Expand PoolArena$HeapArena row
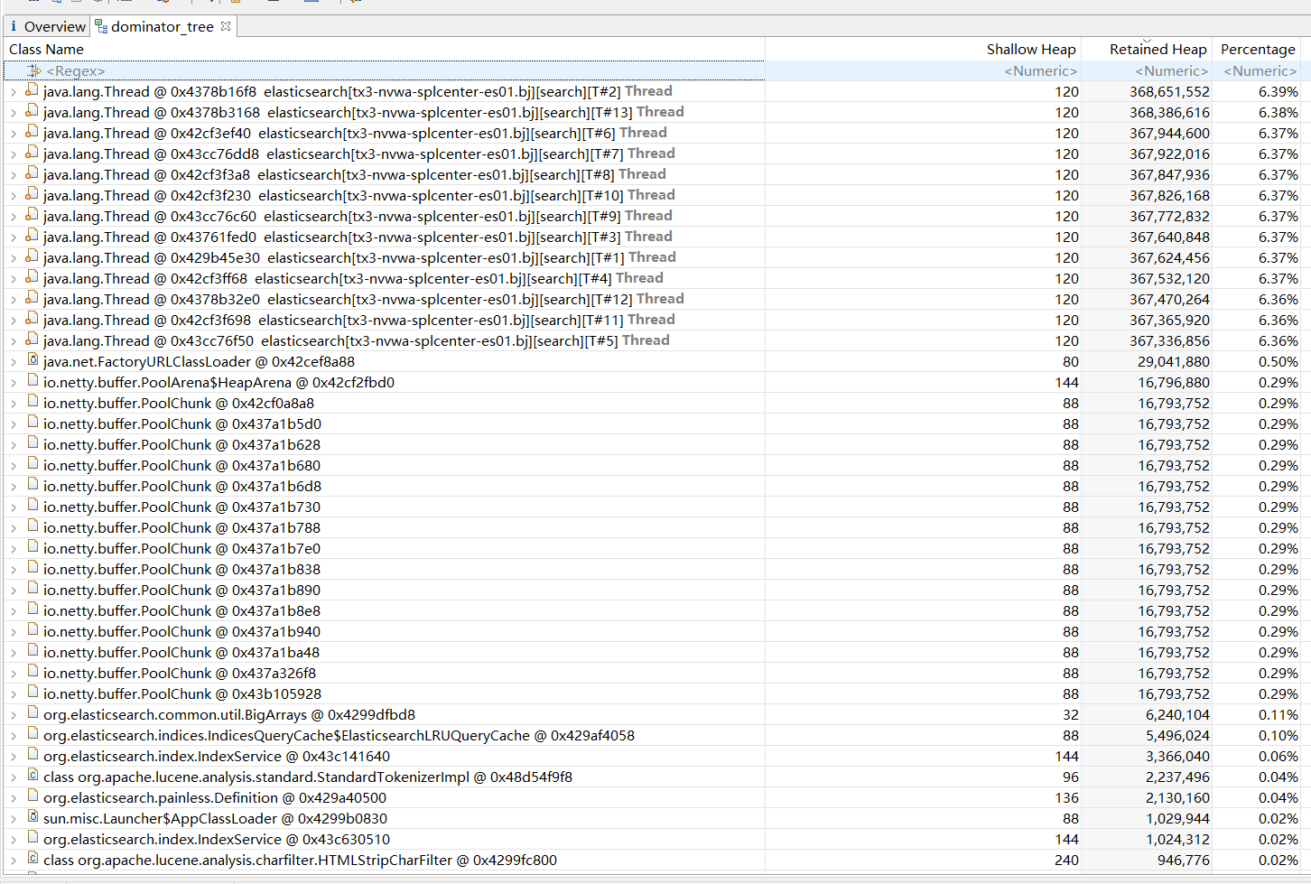1311x884 pixels. 14,383
